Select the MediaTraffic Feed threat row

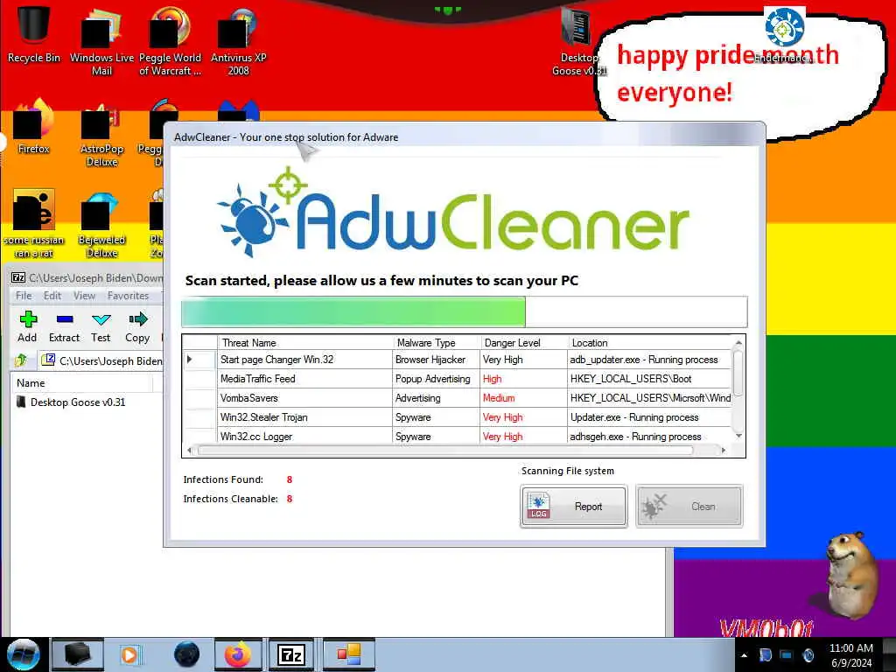point(457,379)
